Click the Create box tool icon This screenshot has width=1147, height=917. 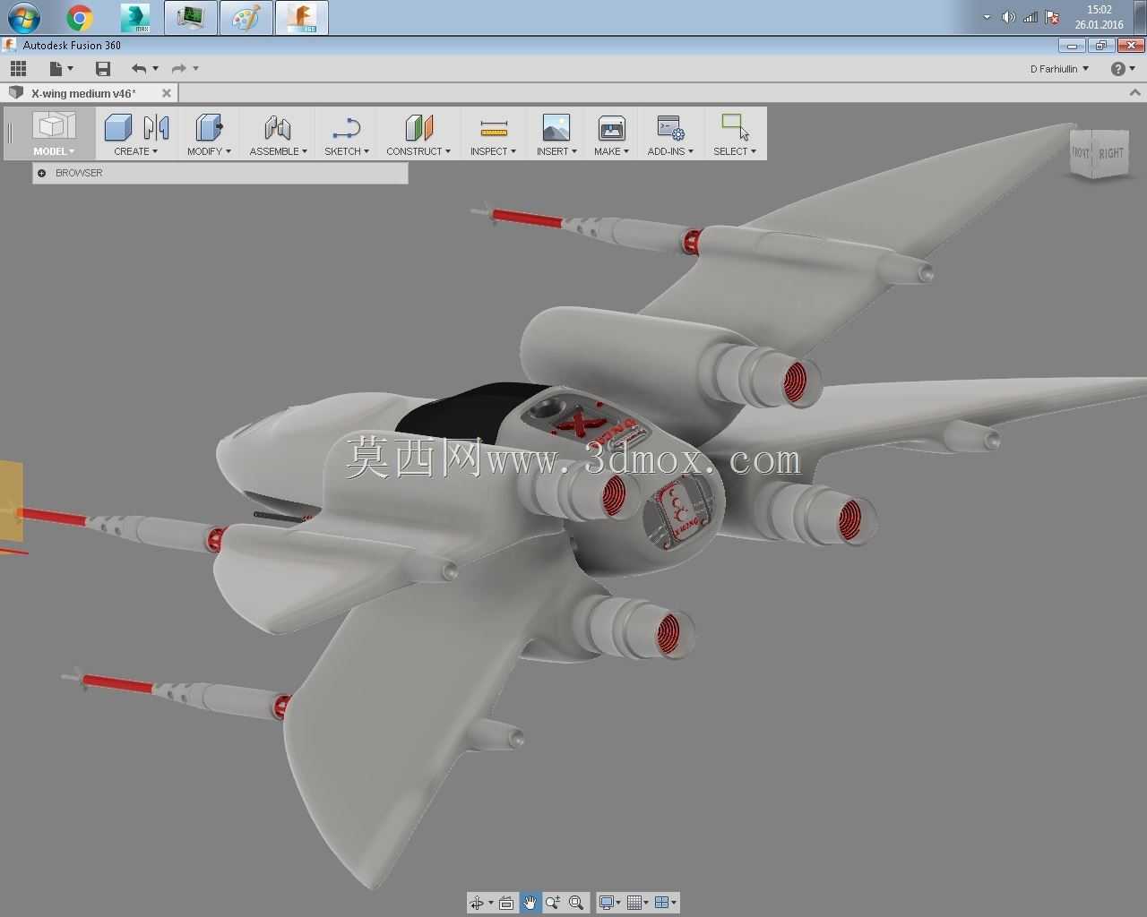(x=118, y=127)
